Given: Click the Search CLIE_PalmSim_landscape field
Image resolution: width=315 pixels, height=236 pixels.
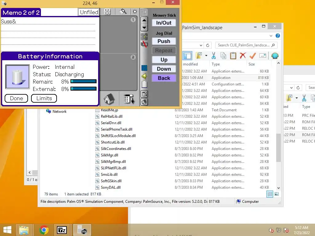Looking at the screenshot, I should [x=246, y=45].
